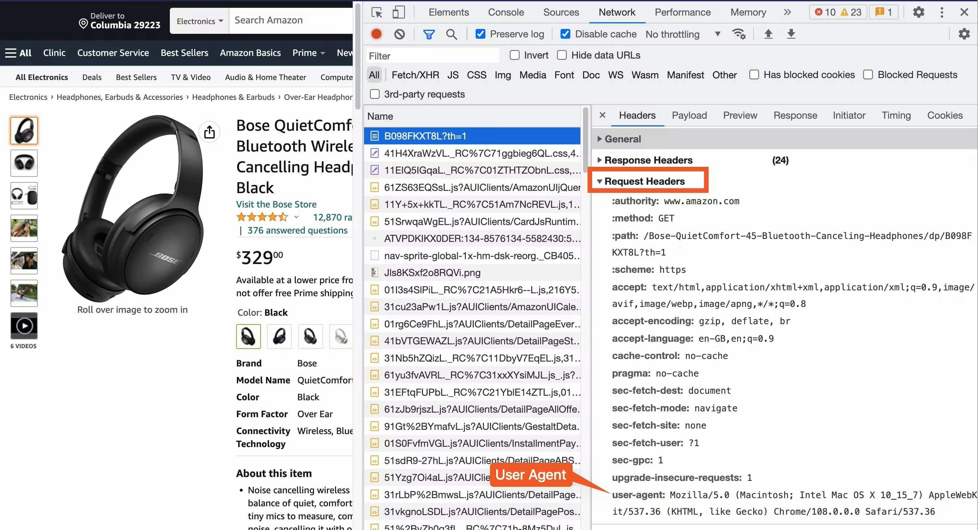Click the import HAR upload arrow icon
978x530 pixels.
click(768, 34)
